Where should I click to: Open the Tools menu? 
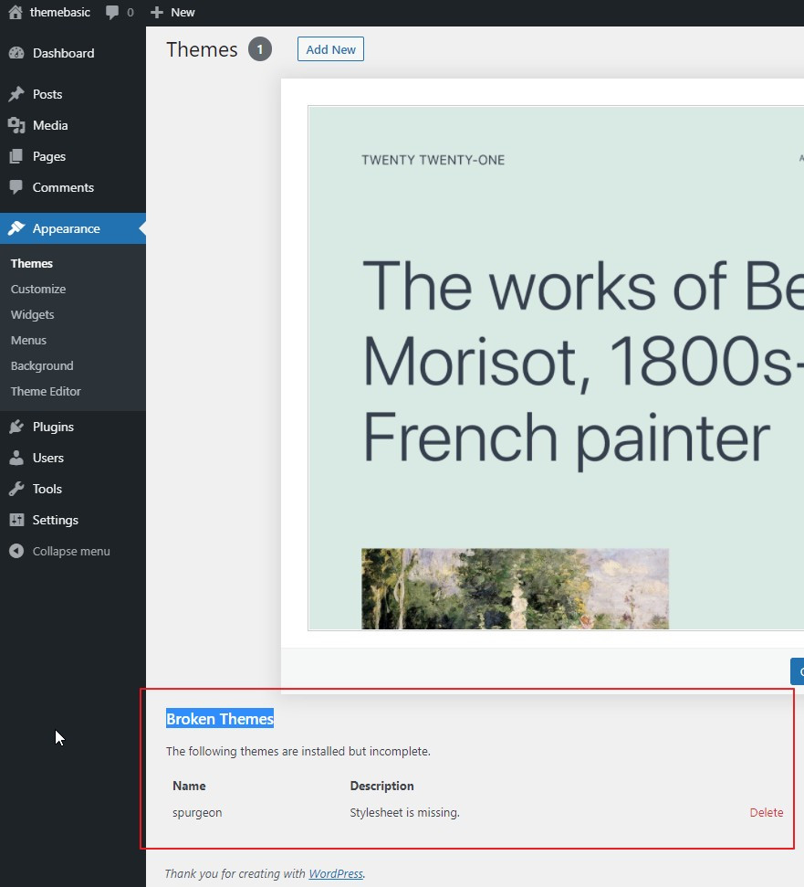point(73,489)
